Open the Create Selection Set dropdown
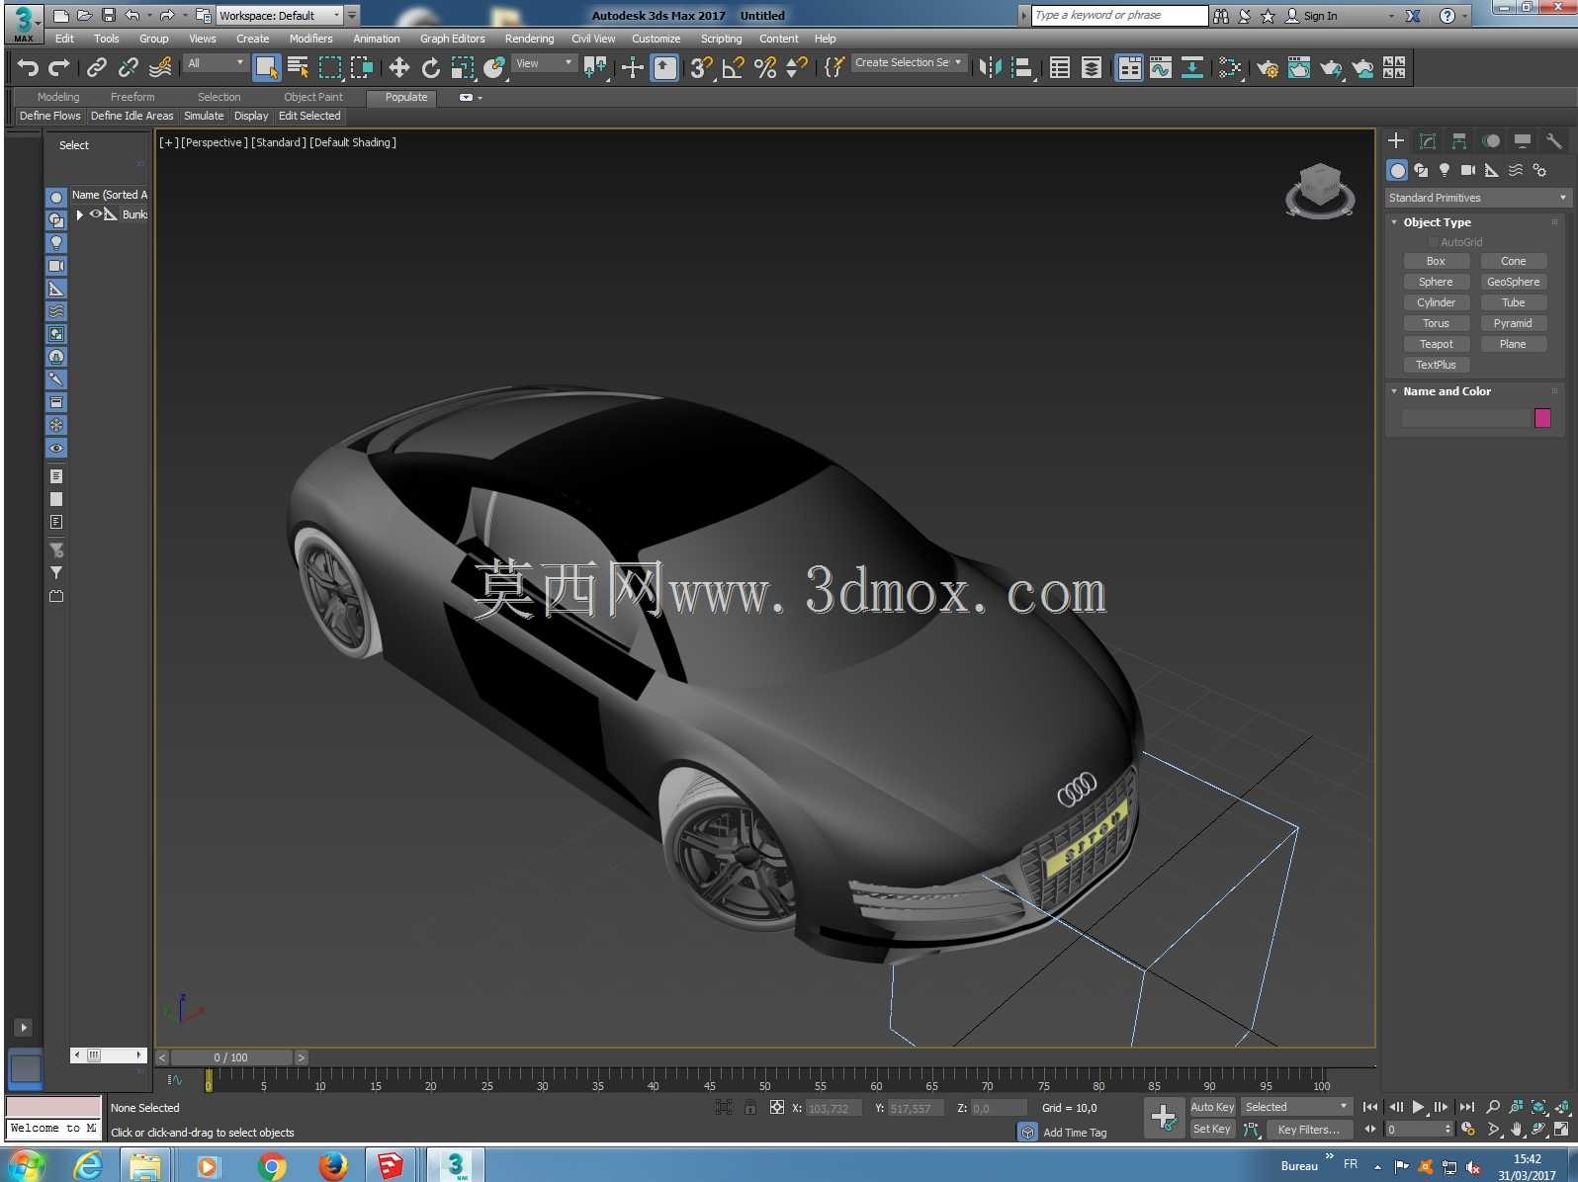The height and width of the screenshot is (1182, 1578). point(909,62)
